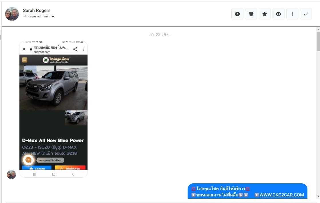
Task: Mark conversation as done with checkmark
Action: (x=306, y=14)
